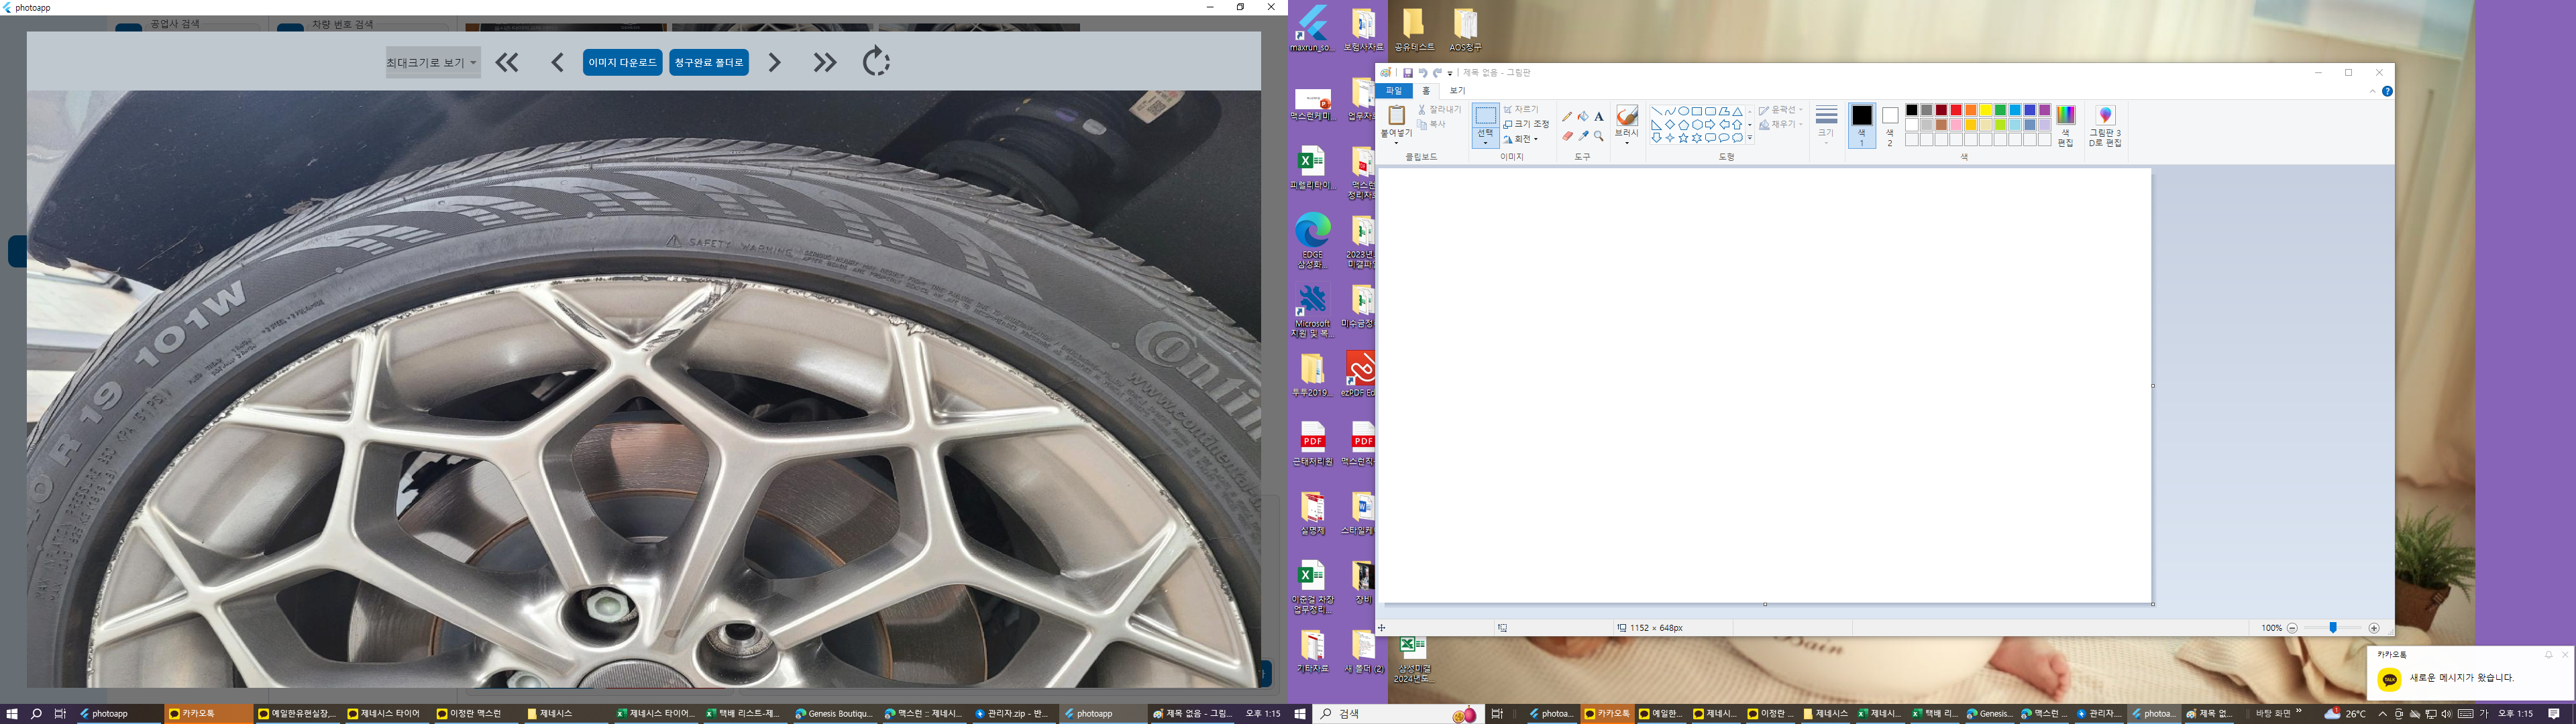Select the Pencil tool in Paint
2576x724 pixels.
coord(1567,116)
